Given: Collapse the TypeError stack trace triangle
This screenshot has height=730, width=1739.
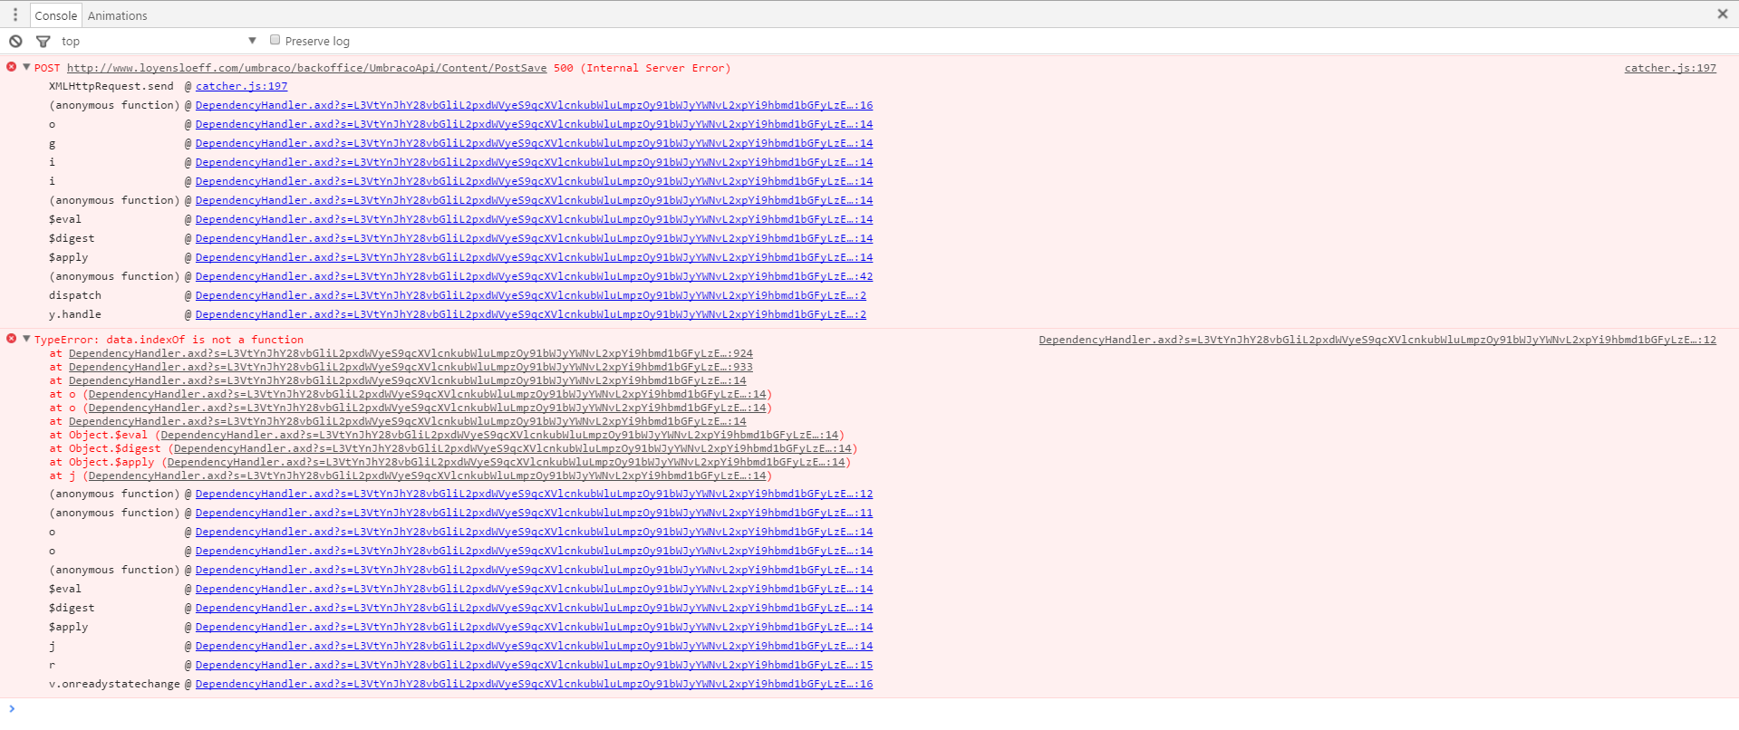Looking at the screenshot, I should (26, 339).
